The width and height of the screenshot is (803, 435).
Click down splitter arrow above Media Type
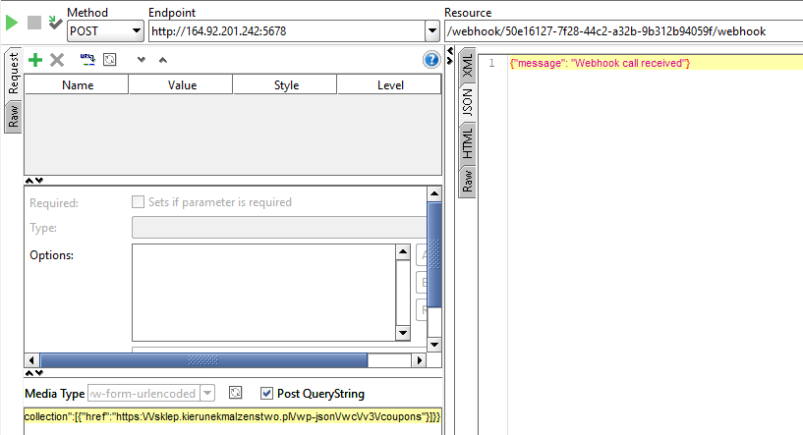[39, 372]
